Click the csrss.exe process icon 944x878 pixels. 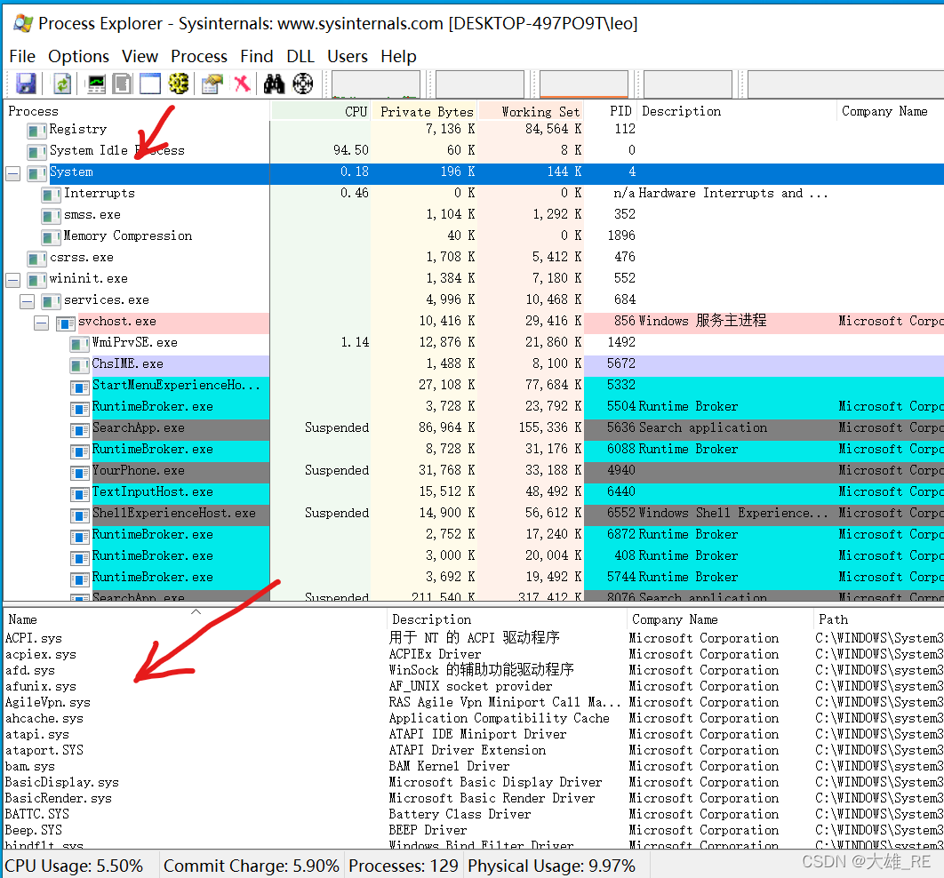36,259
